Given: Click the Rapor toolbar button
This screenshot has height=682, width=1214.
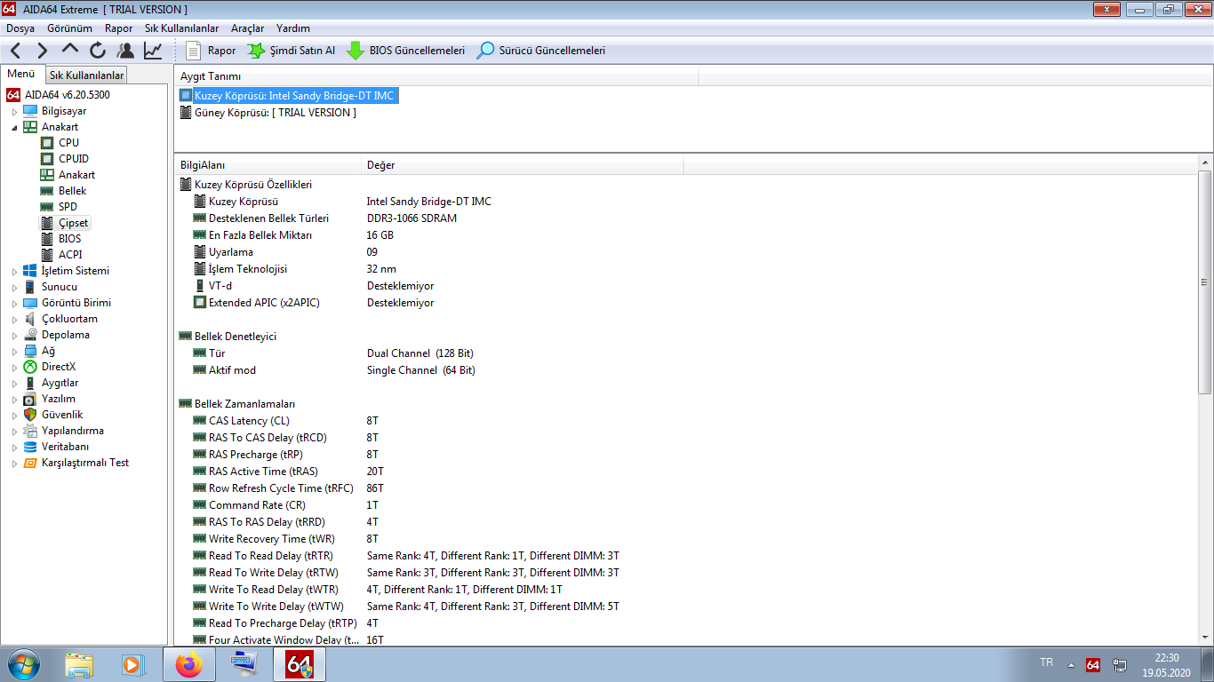Looking at the screenshot, I should tap(212, 51).
